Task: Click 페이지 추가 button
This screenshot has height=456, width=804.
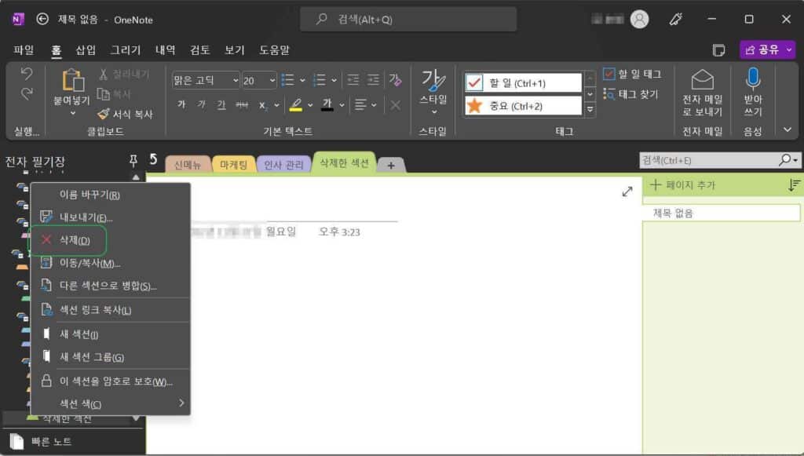Action: 682,185
